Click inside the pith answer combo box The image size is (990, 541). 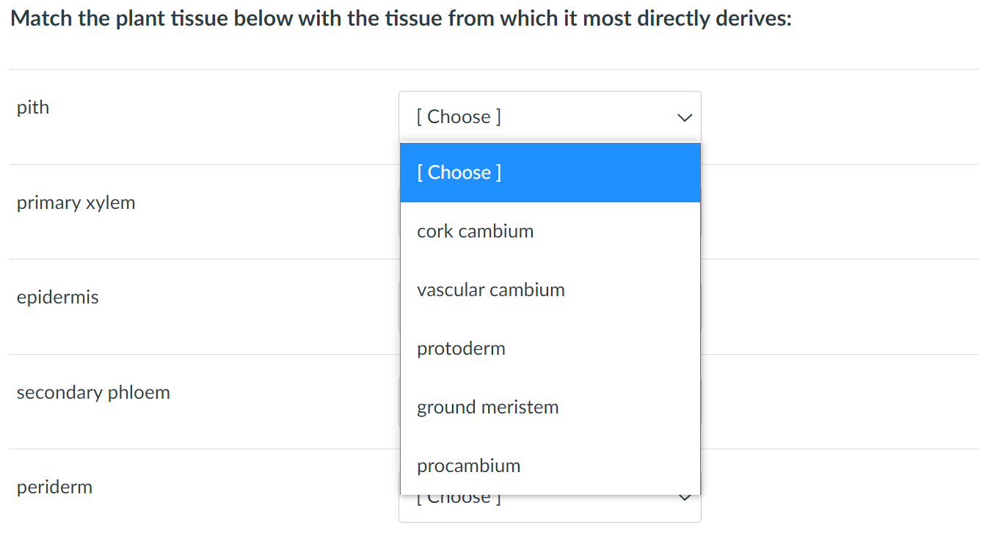[x=514, y=116]
